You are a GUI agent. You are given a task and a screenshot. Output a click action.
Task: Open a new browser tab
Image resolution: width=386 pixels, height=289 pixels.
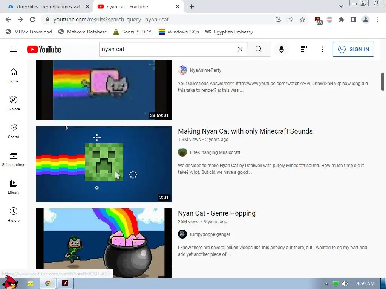pyautogui.click(x=192, y=7)
